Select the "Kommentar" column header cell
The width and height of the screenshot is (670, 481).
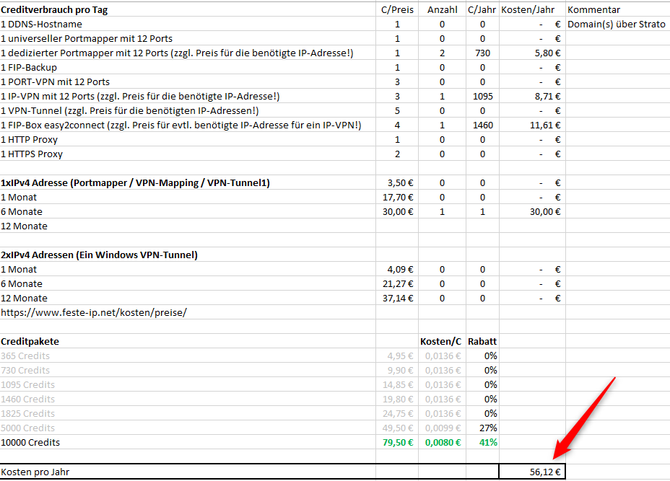pyautogui.click(x=594, y=9)
